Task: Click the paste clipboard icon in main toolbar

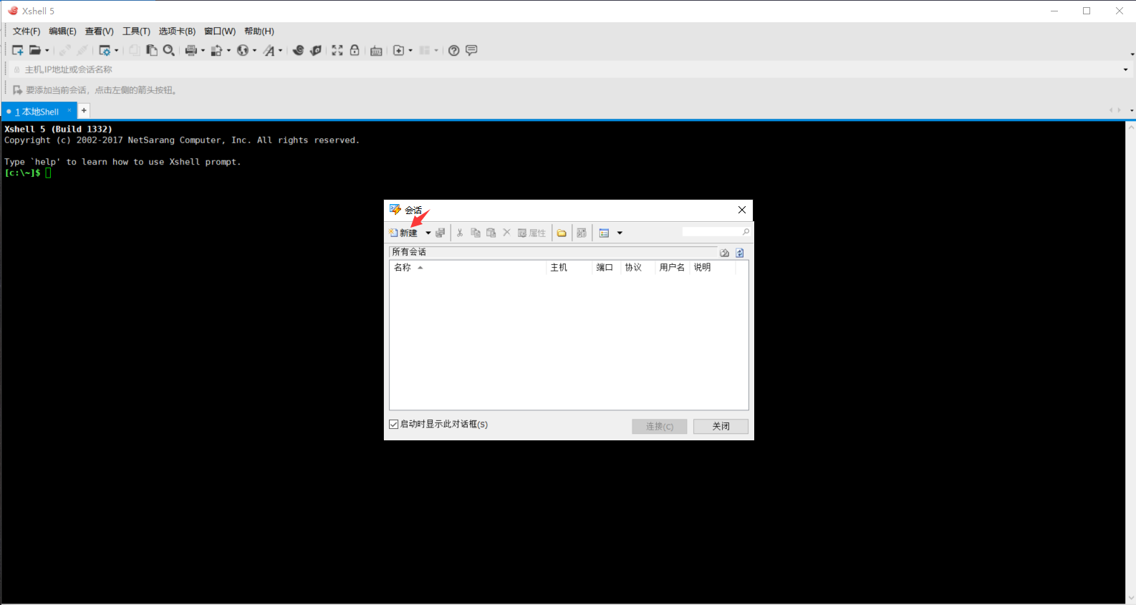Action: (152, 50)
